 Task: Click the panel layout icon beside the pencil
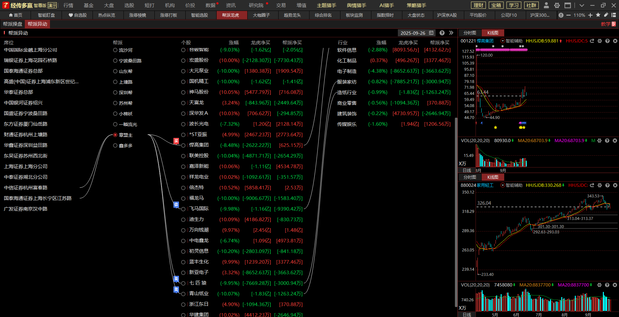(x=614, y=15)
